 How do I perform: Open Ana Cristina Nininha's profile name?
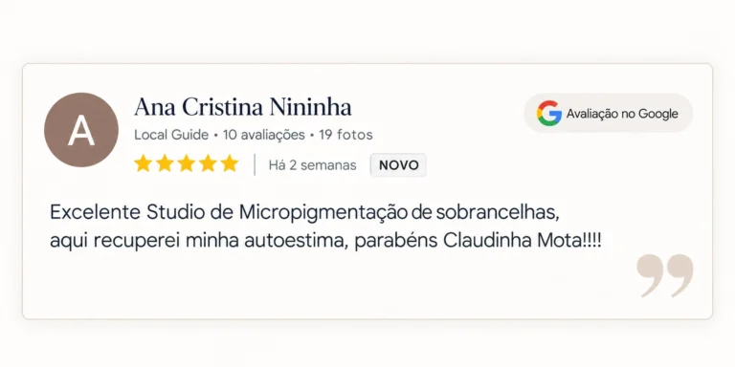point(243,108)
